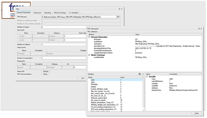Close the FMU Information window with X
207x118 pixels.
[x=202, y=29]
